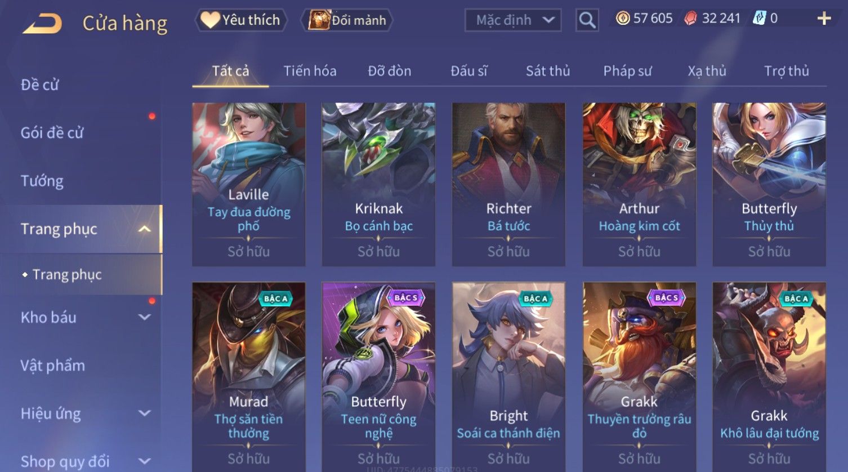Open Yêu thích heart favorites
This screenshot has width=848, height=472.
coord(240,20)
